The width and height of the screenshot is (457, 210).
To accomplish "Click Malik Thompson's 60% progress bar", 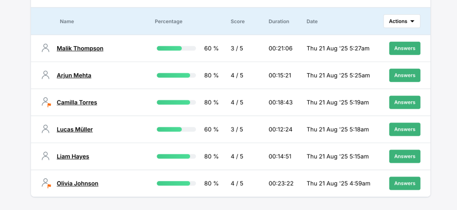I will pyautogui.click(x=176, y=48).
